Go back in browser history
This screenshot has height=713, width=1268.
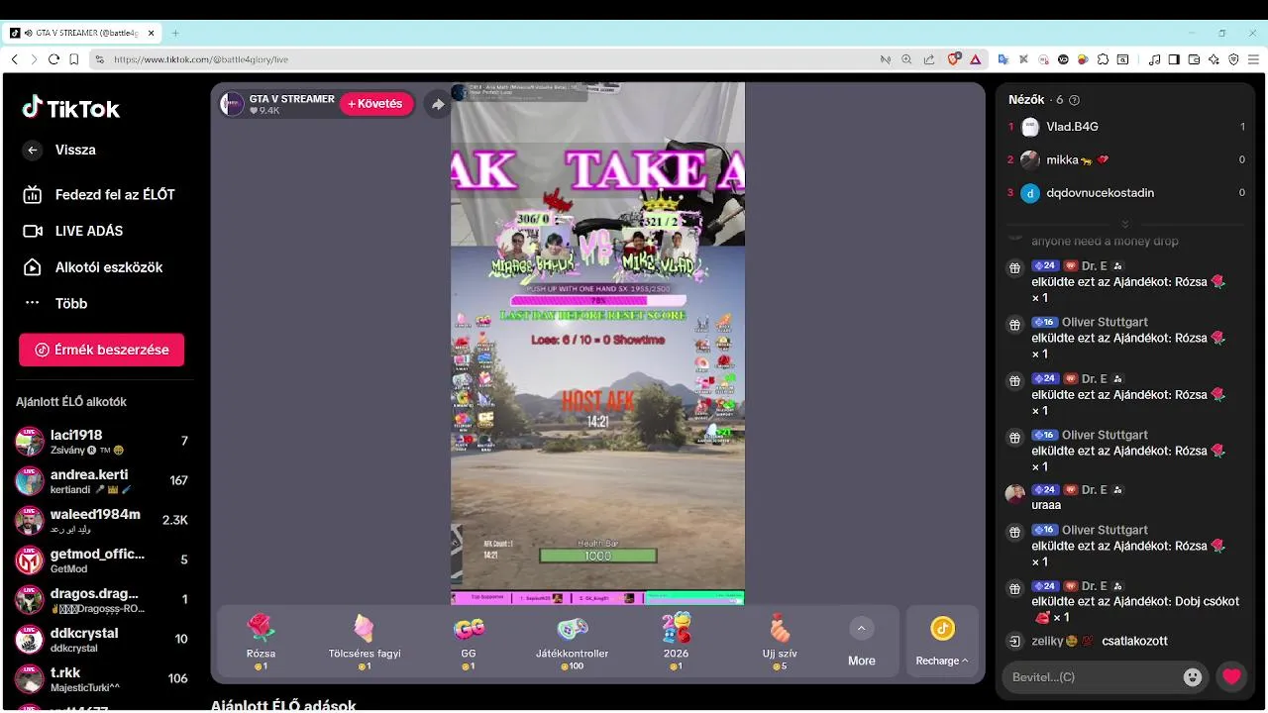click(14, 59)
